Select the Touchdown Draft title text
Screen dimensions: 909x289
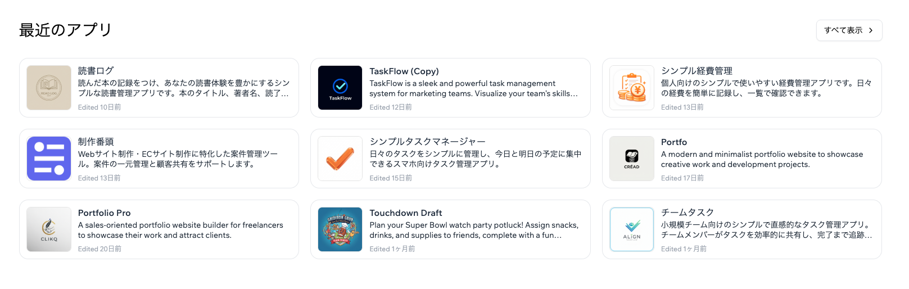click(406, 213)
